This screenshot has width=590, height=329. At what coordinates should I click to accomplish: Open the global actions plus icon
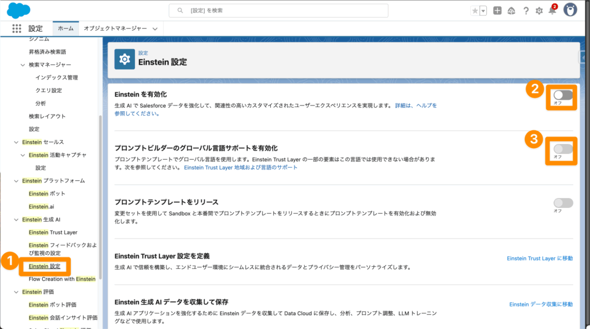497,10
